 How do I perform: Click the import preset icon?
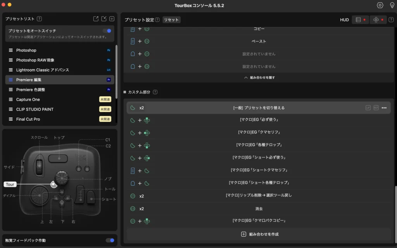[104, 19]
